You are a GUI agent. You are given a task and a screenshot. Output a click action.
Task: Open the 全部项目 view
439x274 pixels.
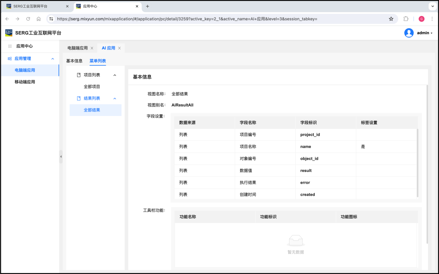[92, 87]
